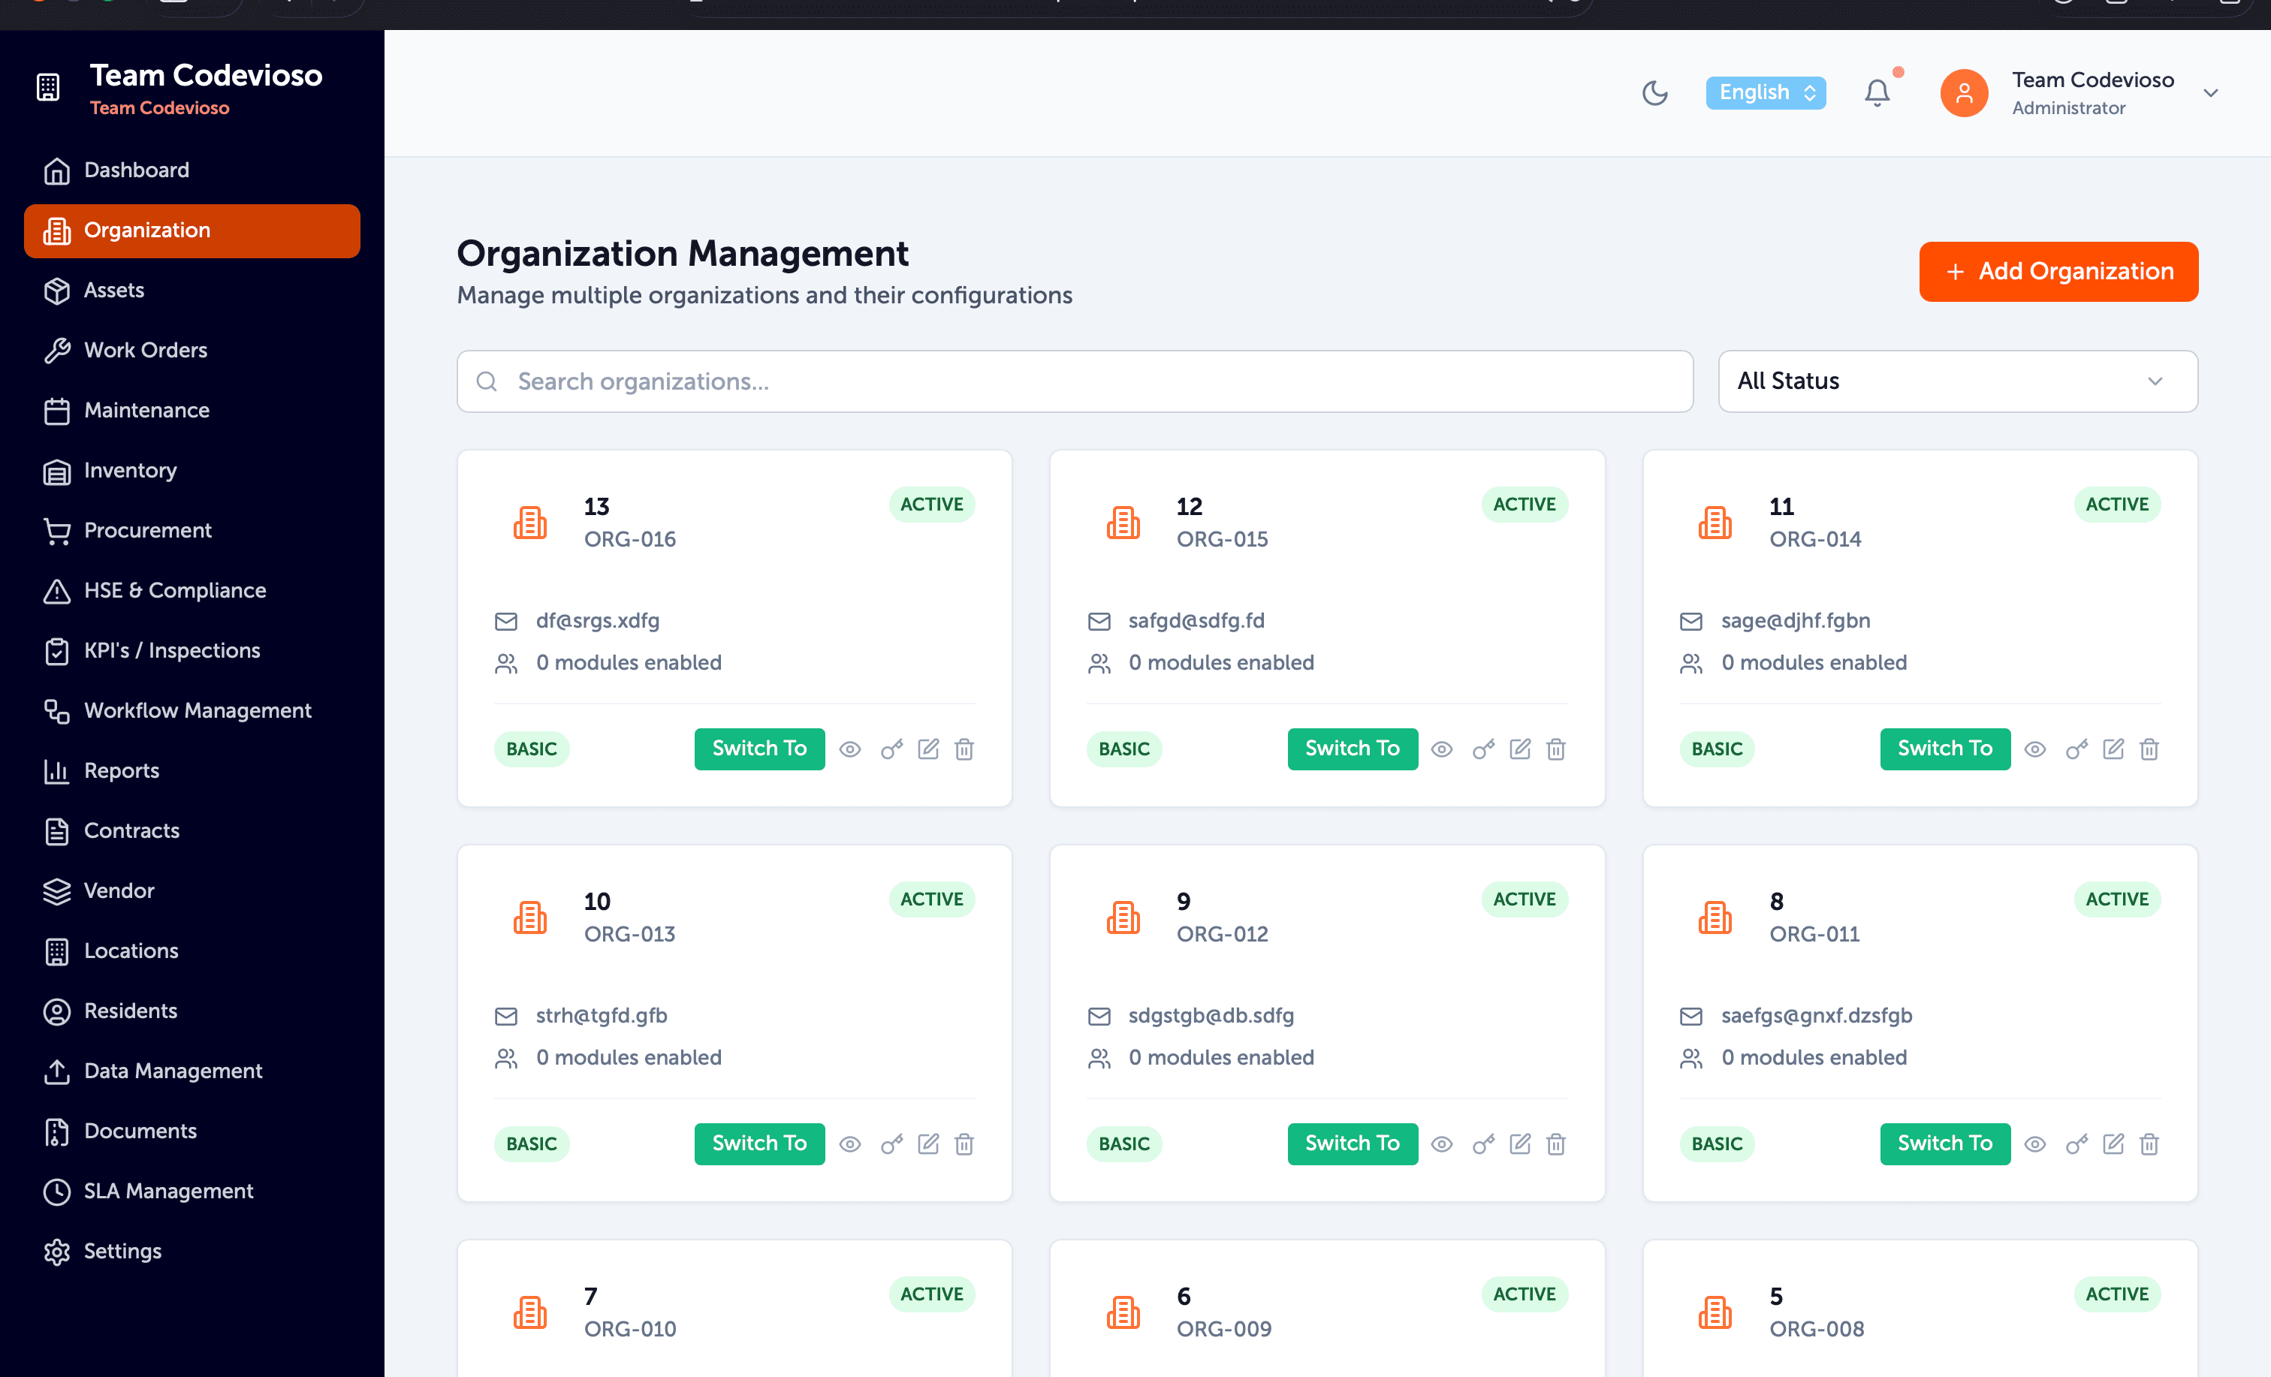Edit organization ORG-016 with the pencil icon
This screenshot has height=1377, width=2271.
[928, 749]
